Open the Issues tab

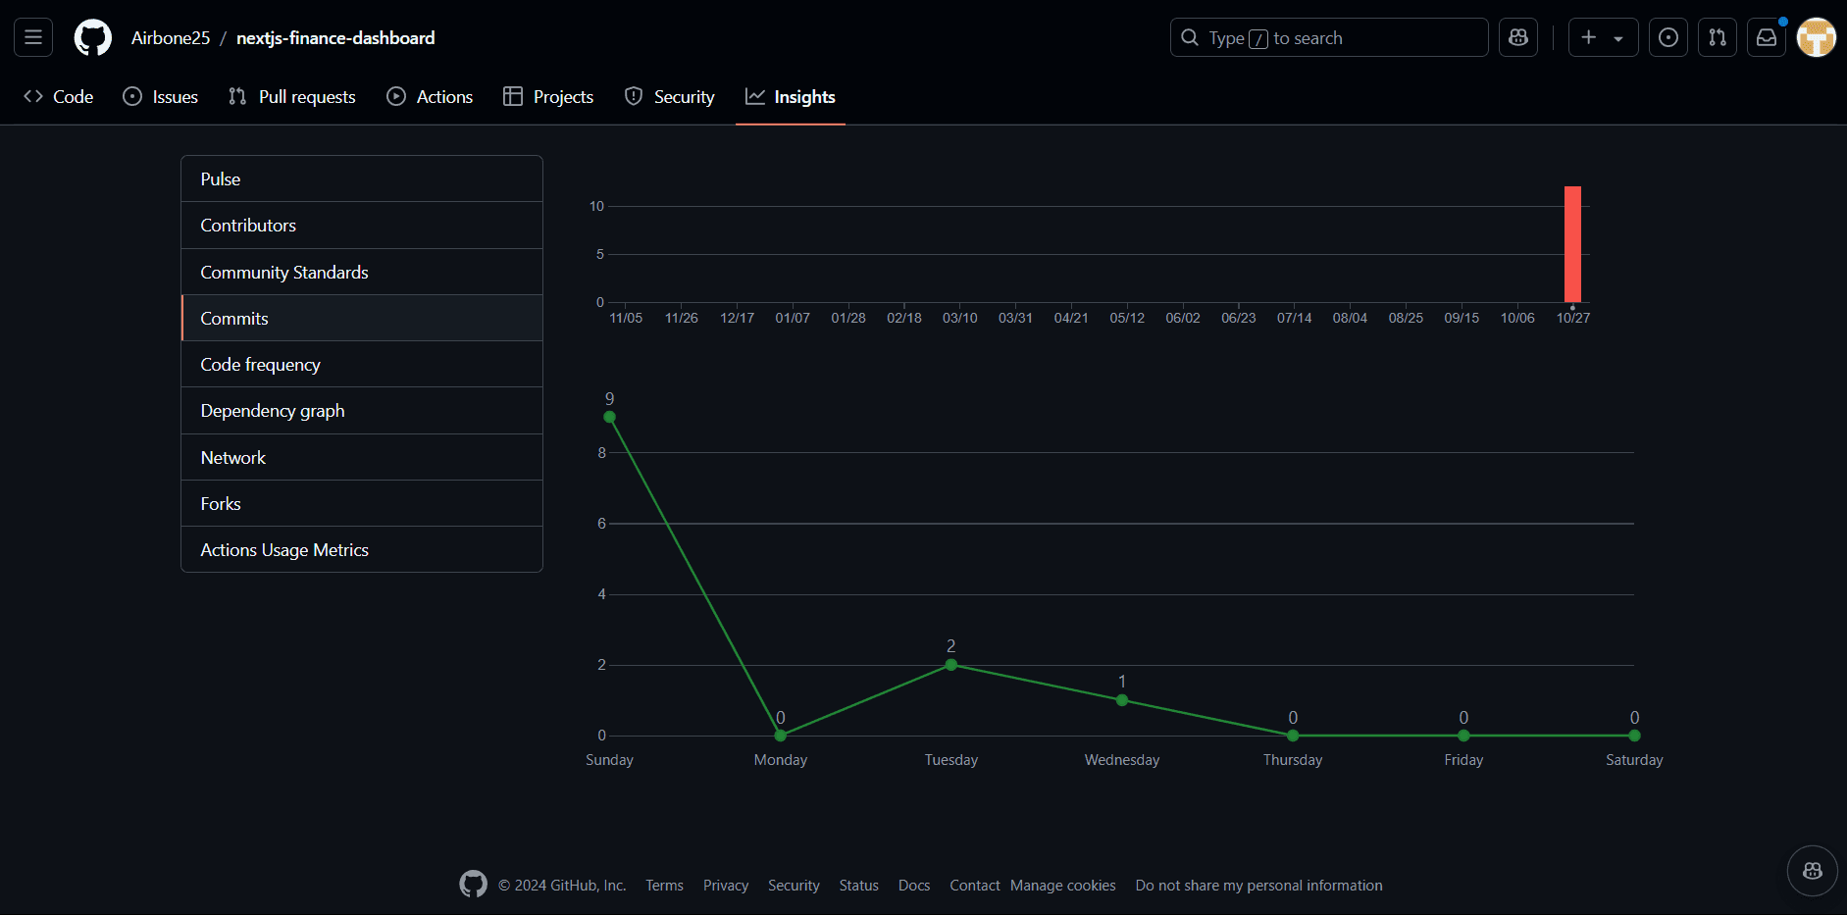161,97
